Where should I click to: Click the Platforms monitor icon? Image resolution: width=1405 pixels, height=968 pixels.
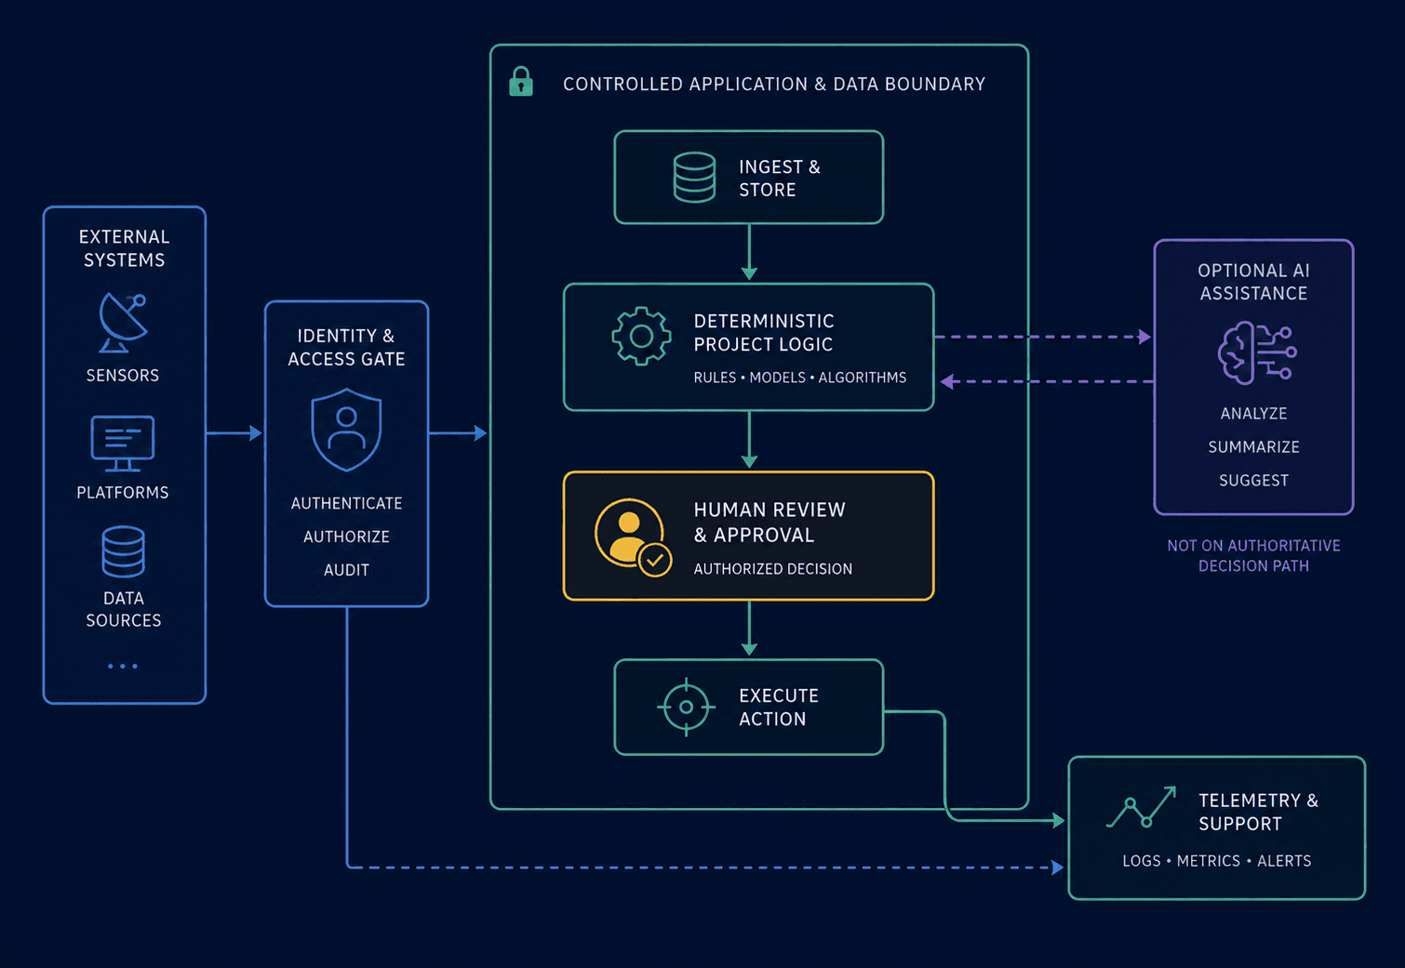[123, 444]
